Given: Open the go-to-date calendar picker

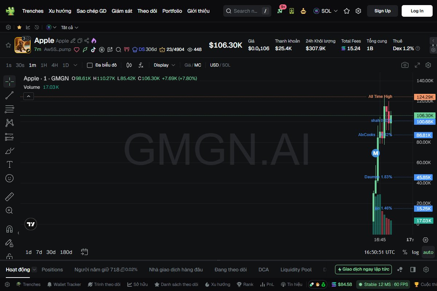Looking at the screenshot, I should pyautogui.click(x=84, y=252).
